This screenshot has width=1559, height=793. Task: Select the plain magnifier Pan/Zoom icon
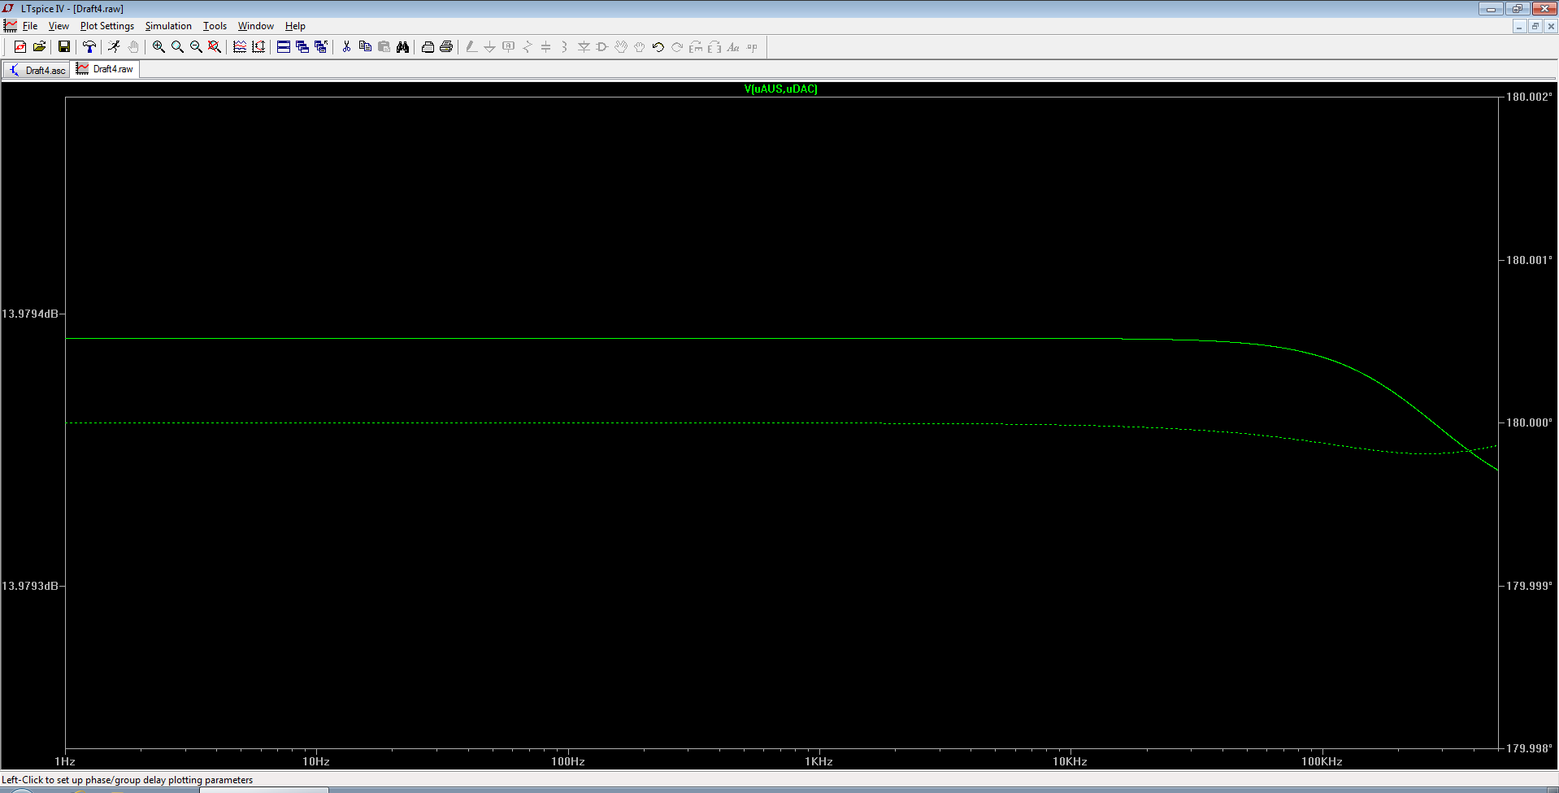(x=177, y=47)
